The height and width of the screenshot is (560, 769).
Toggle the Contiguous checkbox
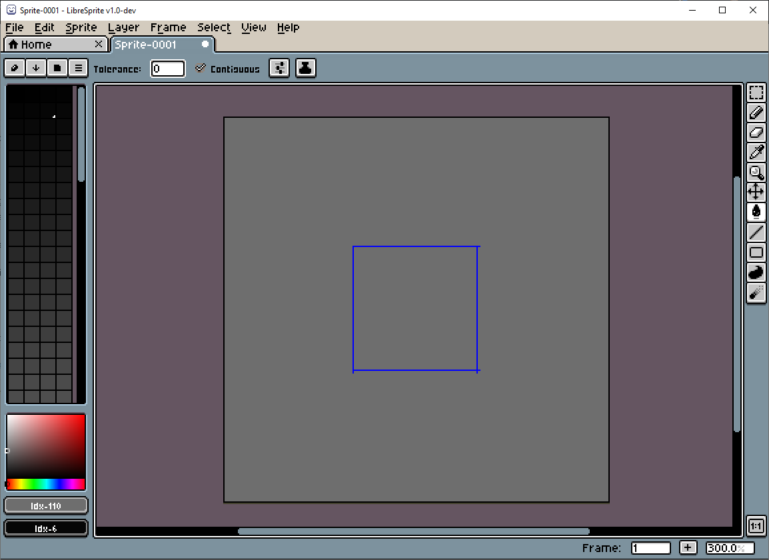point(200,68)
